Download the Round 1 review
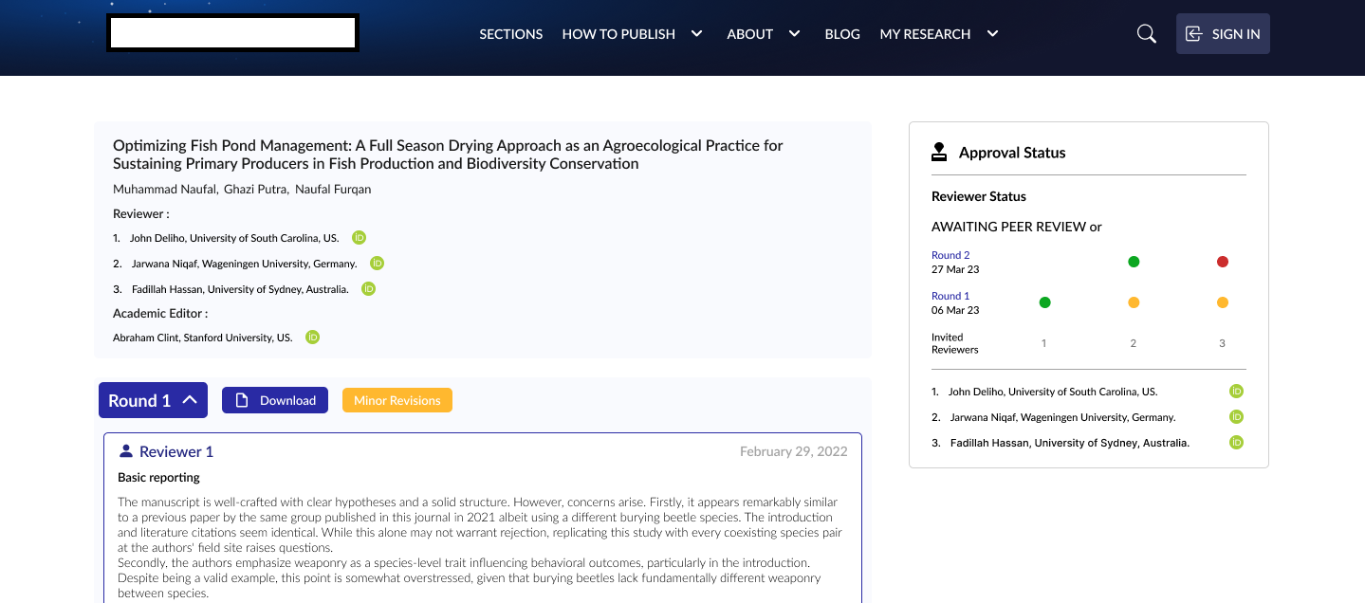Viewport: 1365px width, 603px height. (x=275, y=400)
